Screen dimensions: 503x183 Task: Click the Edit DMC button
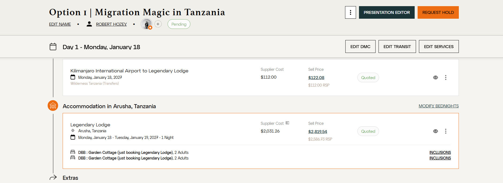tap(360, 46)
